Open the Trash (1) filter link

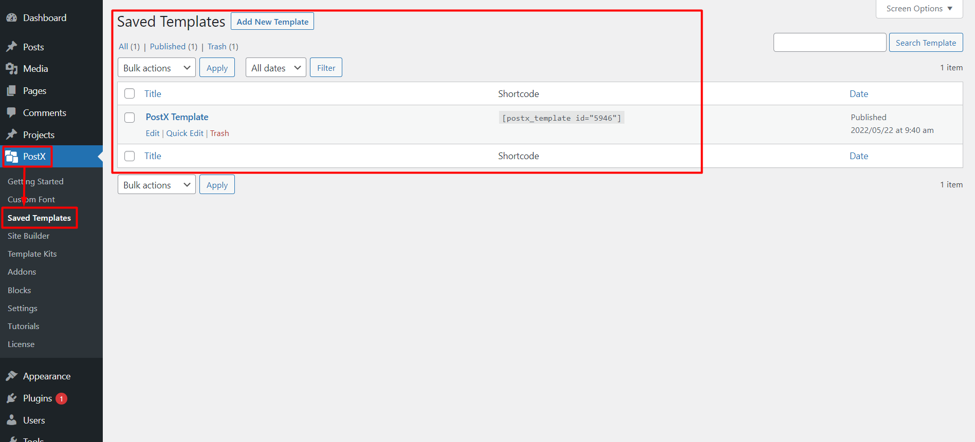pos(217,47)
